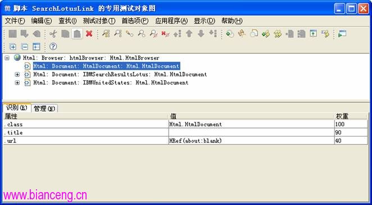
Task: Select Html: Browser: htmlBrowser tree row
Action: coord(91,58)
